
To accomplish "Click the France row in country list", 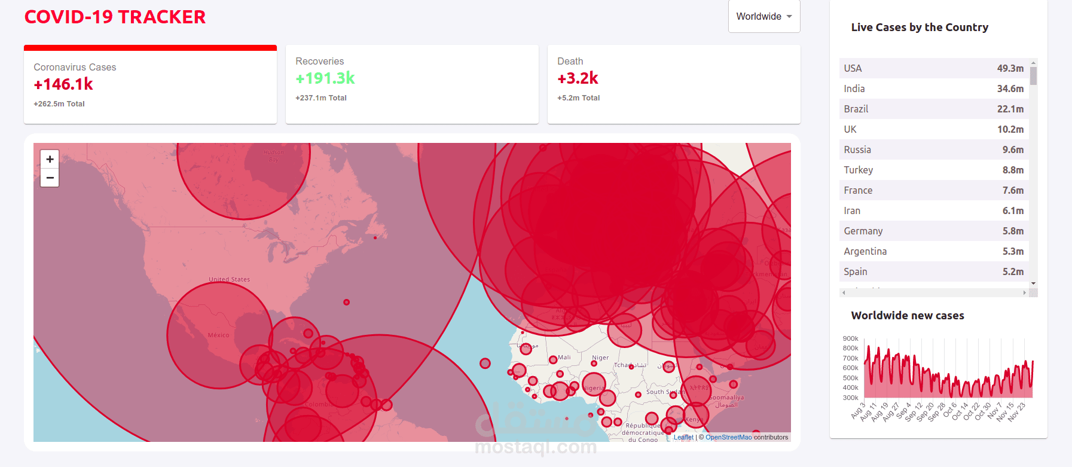I will coord(933,190).
